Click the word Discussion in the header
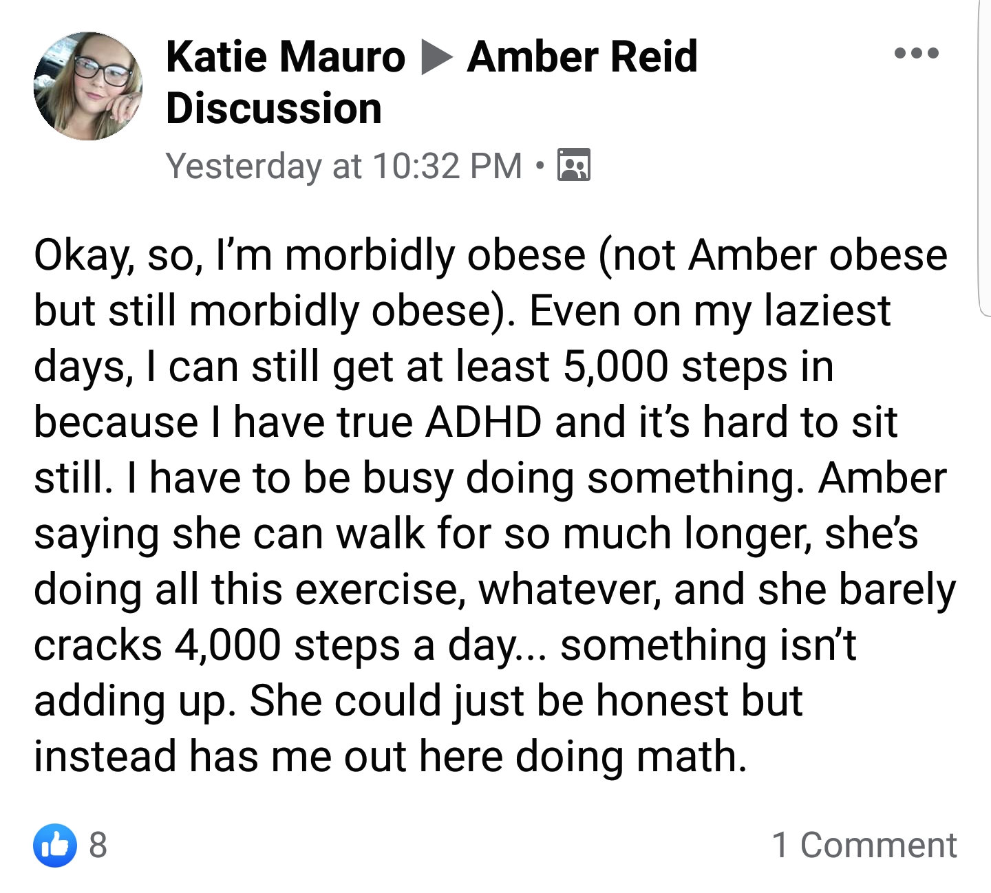This screenshot has width=991, height=893. (274, 109)
